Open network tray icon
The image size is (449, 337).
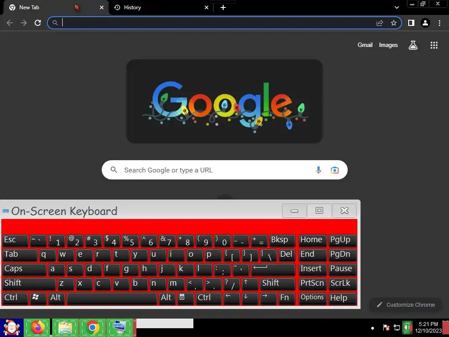point(396,327)
